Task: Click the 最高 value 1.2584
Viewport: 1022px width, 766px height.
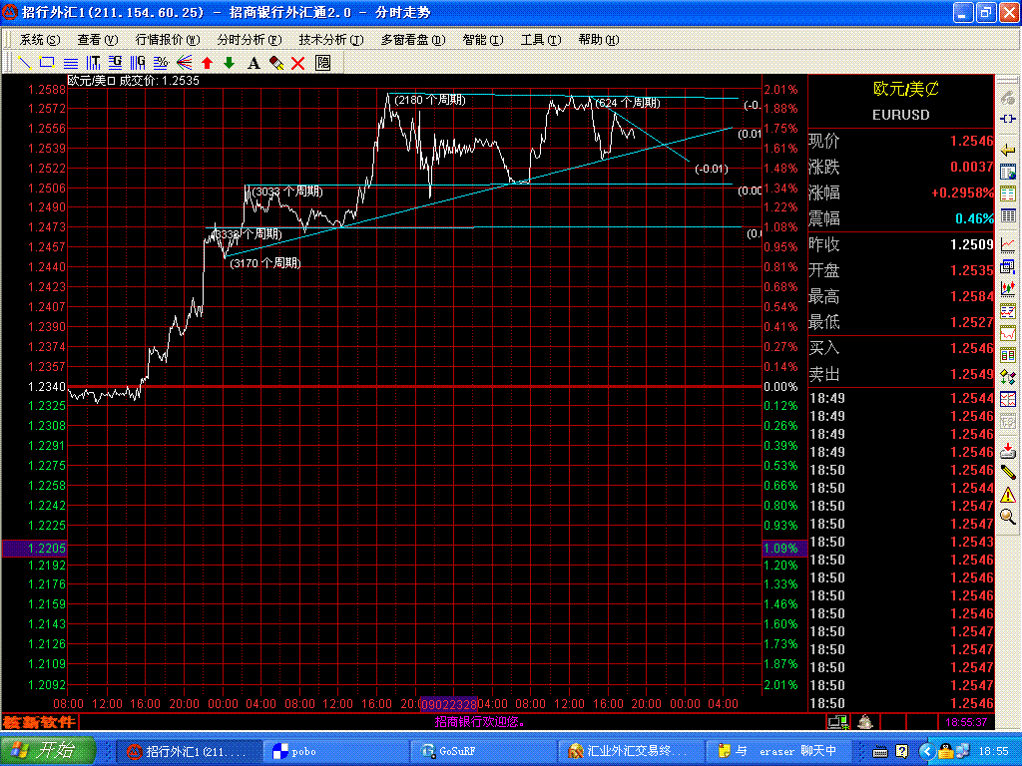Action: pos(971,297)
